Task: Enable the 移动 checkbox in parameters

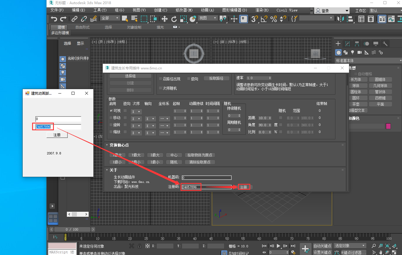Action: click(x=111, y=118)
